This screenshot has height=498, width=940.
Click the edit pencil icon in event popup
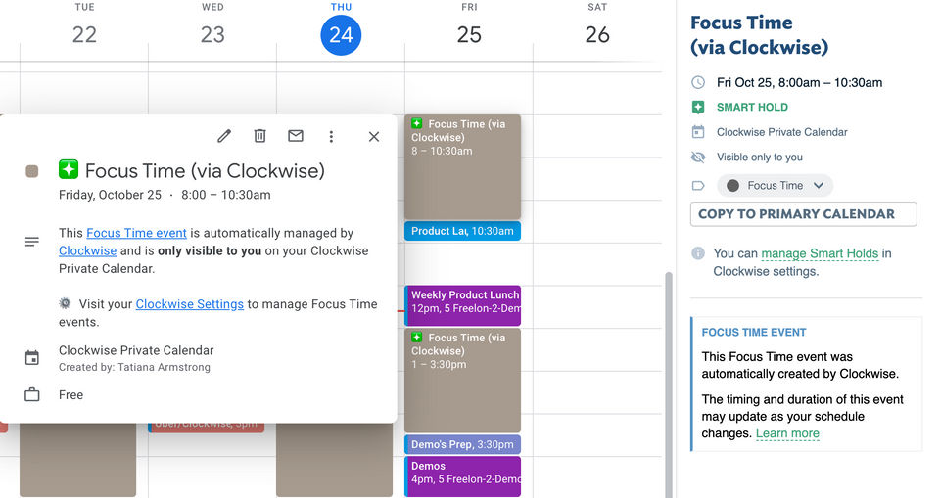pyautogui.click(x=224, y=137)
